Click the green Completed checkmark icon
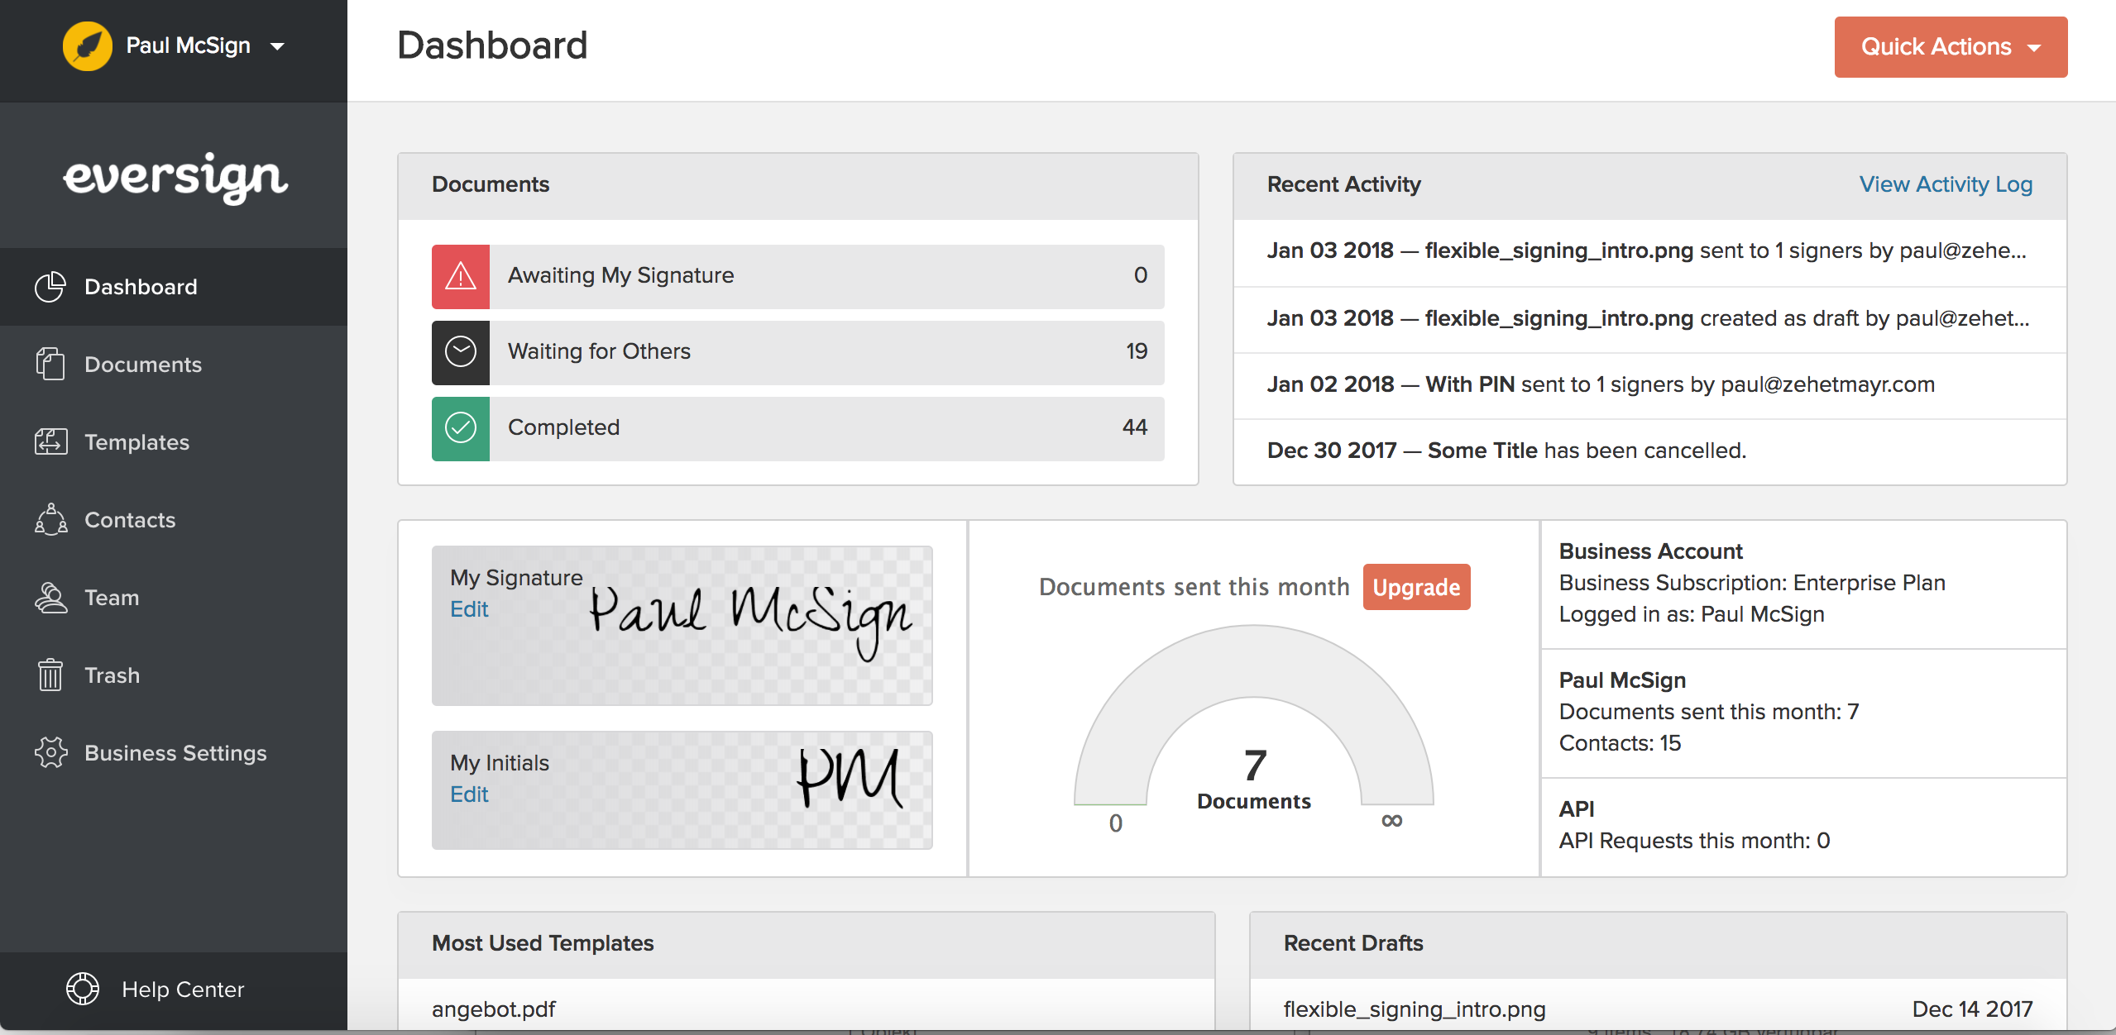This screenshot has height=1035, width=2116. tap(461, 428)
